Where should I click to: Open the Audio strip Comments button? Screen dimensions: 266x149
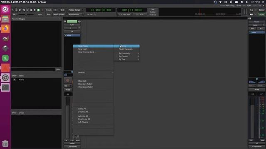(x=72, y=147)
